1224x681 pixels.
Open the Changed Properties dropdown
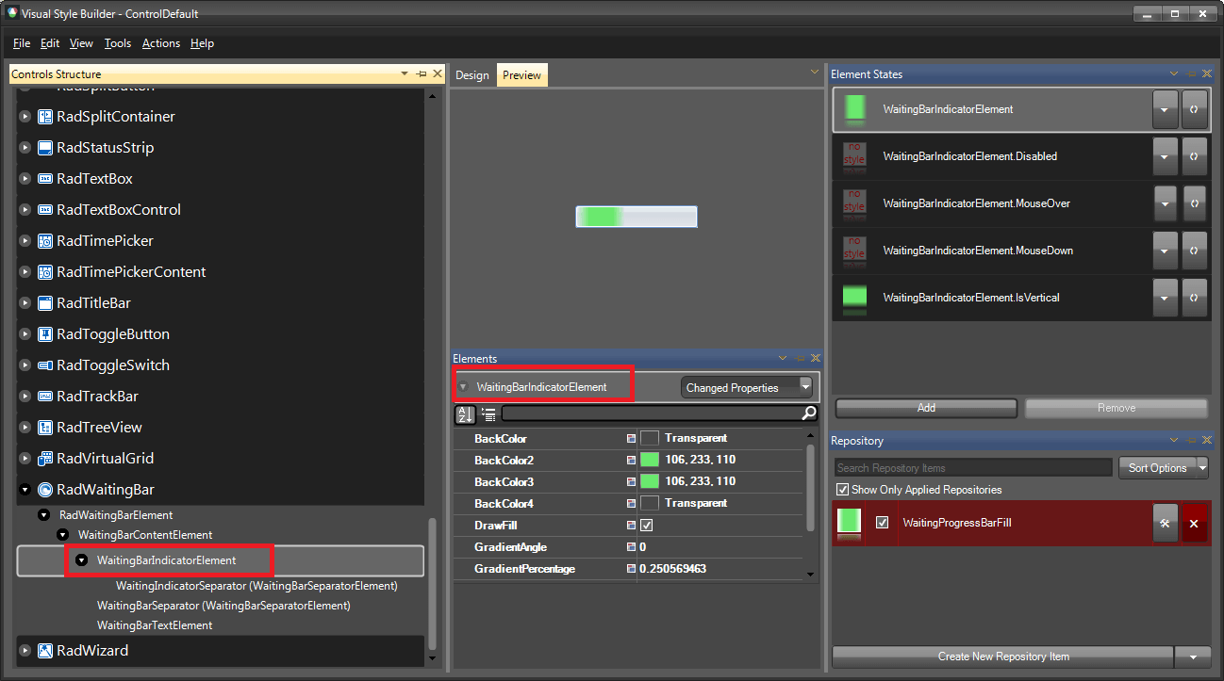[x=806, y=386]
